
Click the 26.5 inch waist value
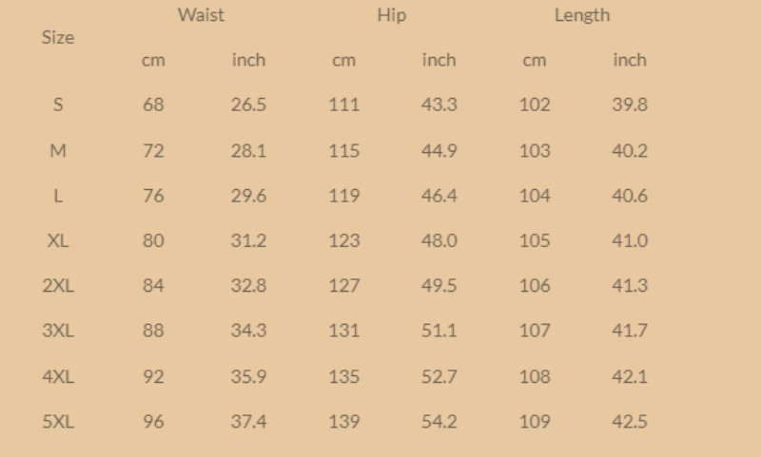click(x=248, y=105)
